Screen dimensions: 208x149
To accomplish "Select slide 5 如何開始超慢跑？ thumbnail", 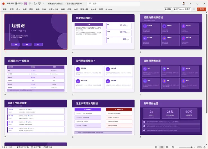I will [103, 74].
